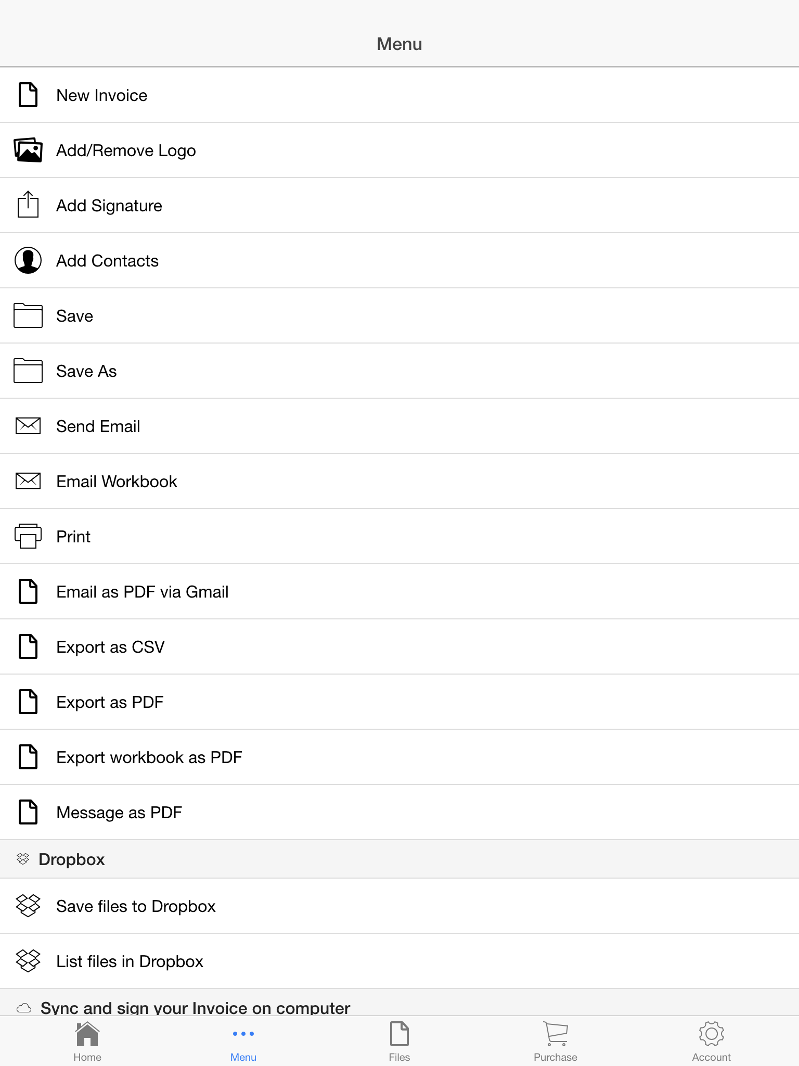This screenshot has width=799, height=1066.
Task: Tap the Add/Remove Logo picture icon
Action: pos(28,150)
